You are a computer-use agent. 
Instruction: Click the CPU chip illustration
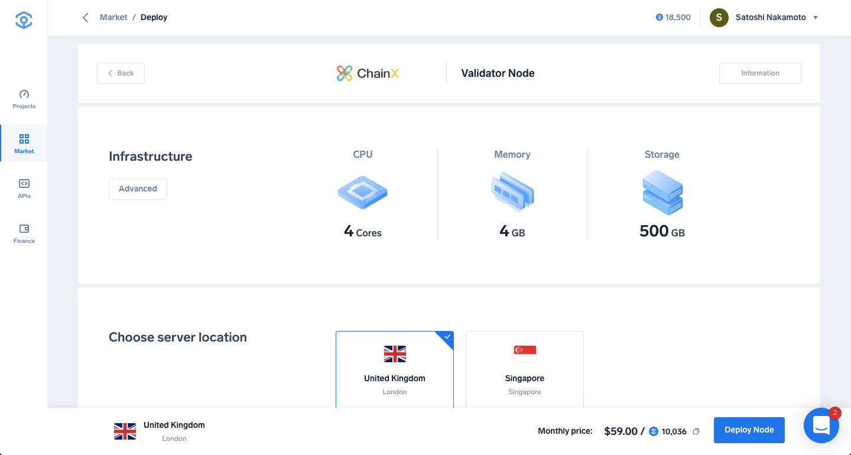[x=363, y=192]
